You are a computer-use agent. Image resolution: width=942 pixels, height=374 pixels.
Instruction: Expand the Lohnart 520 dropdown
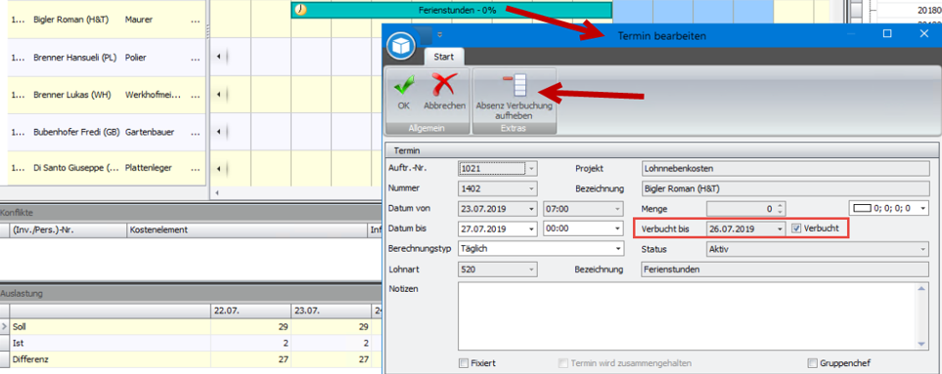(x=532, y=270)
